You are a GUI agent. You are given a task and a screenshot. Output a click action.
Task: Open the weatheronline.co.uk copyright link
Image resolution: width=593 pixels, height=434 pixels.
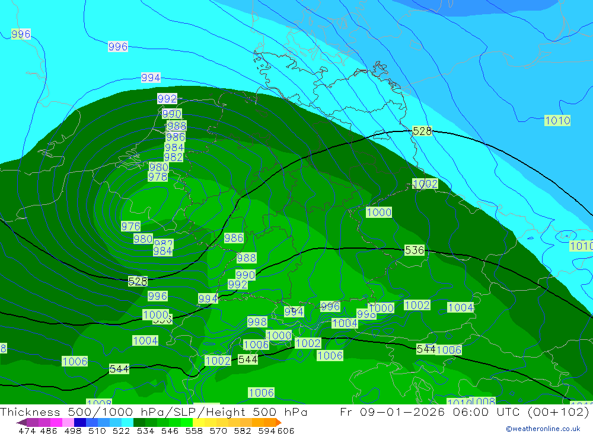point(543,429)
